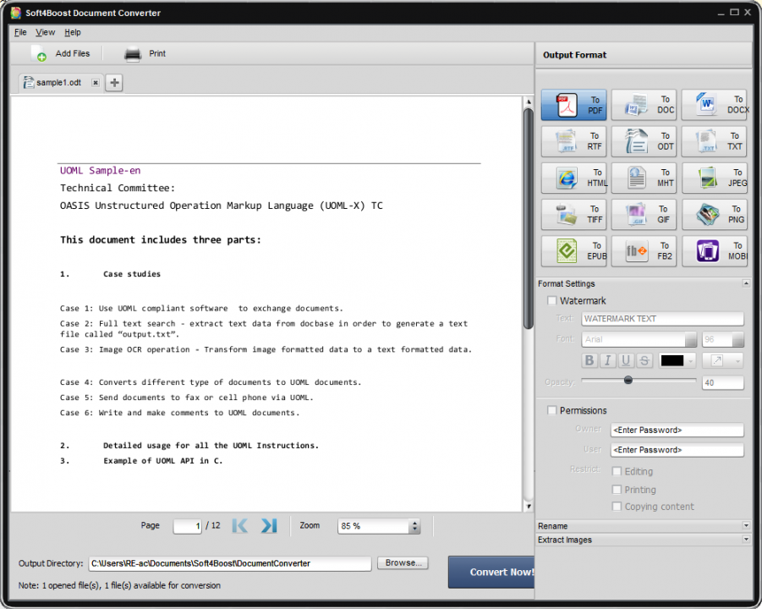Open the watermark color dropdown arrow

coord(691,360)
